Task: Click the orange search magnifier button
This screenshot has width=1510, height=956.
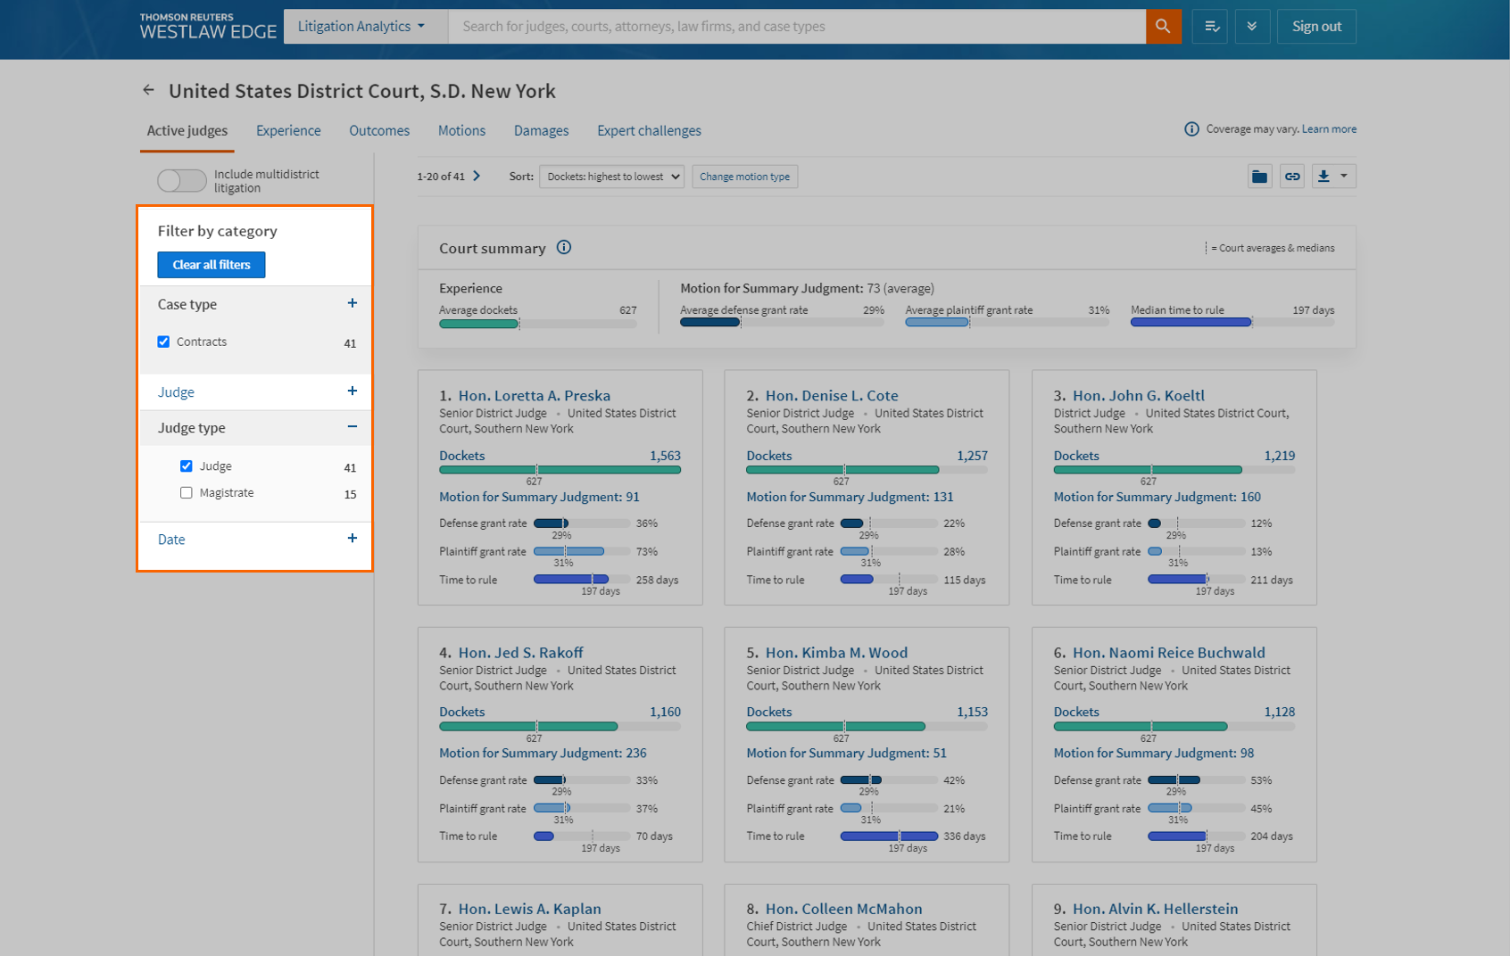Action: 1163,27
